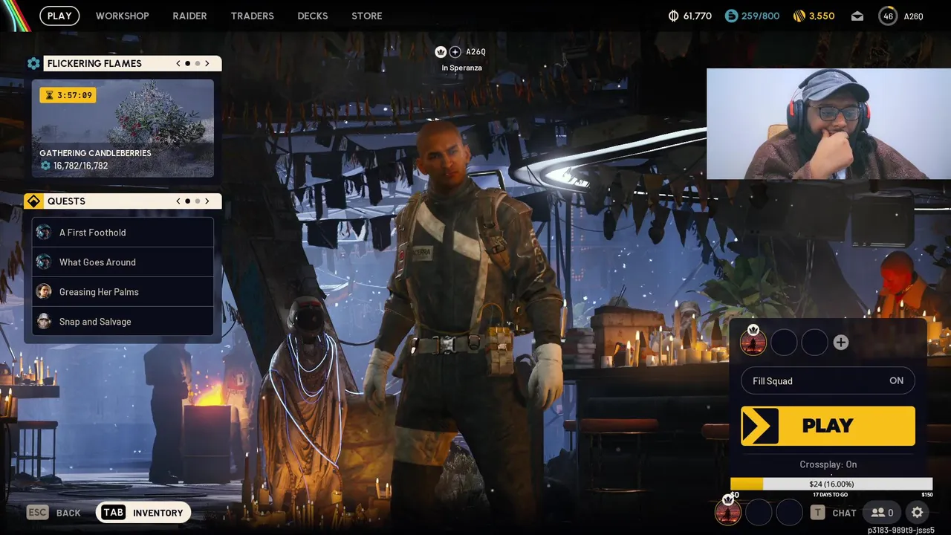Viewport: 951px width, 535px height.
Task: Open the mail inbox envelope icon
Action: point(857,16)
